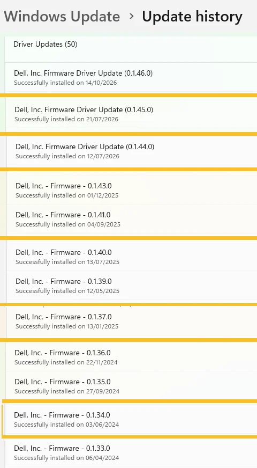Go back to Windows Update breadcrumb
Viewport: 257px width, 468px height.
(x=62, y=17)
